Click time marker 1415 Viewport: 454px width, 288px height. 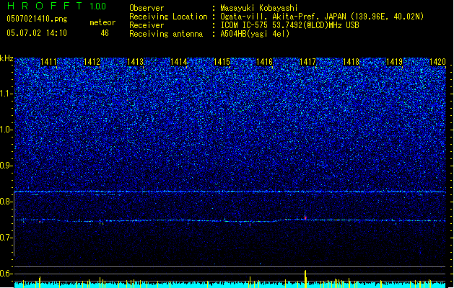click(x=222, y=62)
